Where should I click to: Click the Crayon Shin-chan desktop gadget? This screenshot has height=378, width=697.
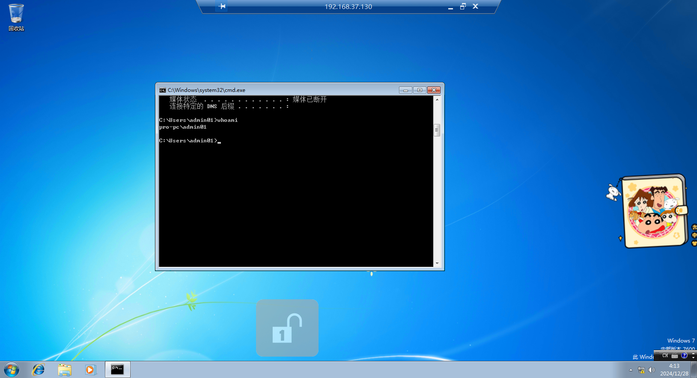pyautogui.click(x=654, y=211)
